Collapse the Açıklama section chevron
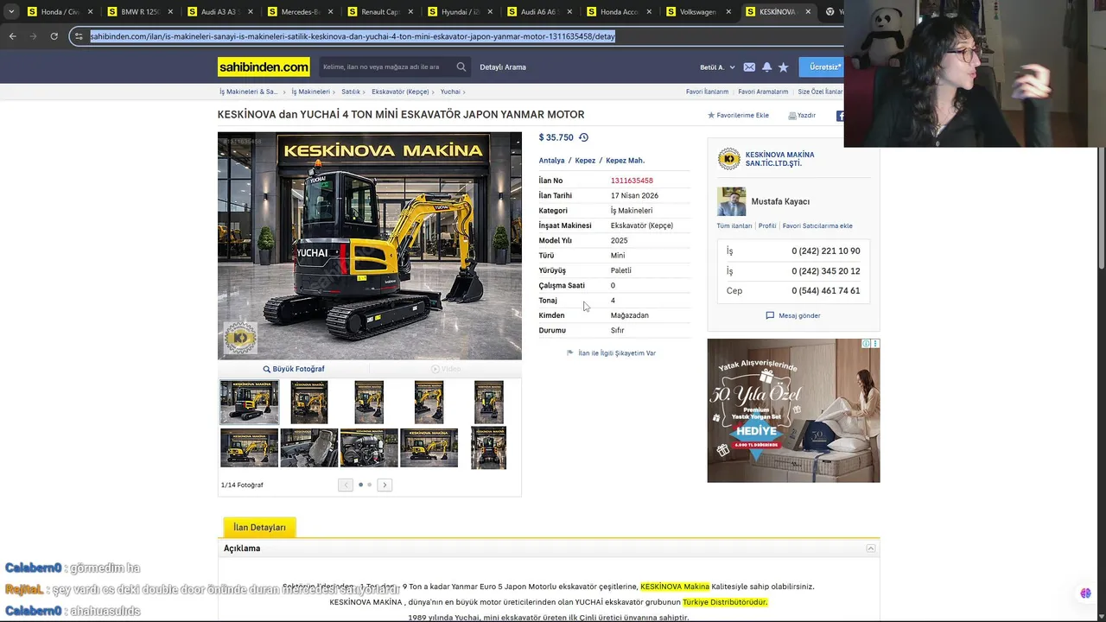This screenshot has height=622, width=1106. 870,549
